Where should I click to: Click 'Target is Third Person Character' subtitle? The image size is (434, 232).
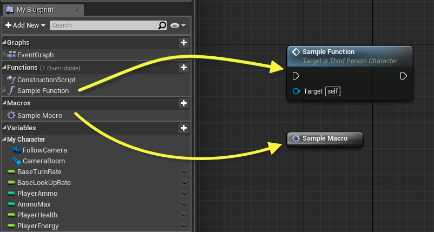(350, 61)
